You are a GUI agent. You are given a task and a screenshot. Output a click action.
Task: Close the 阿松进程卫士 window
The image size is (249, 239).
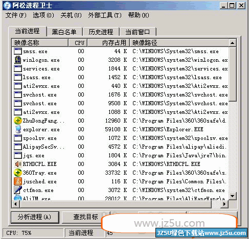point(241,6)
